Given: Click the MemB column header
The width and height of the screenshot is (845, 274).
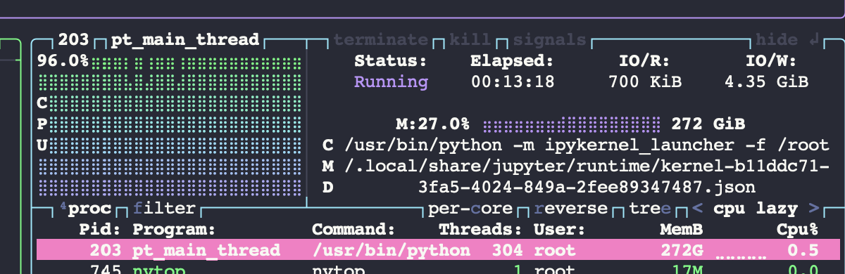Looking at the screenshot, I should click(x=682, y=230).
